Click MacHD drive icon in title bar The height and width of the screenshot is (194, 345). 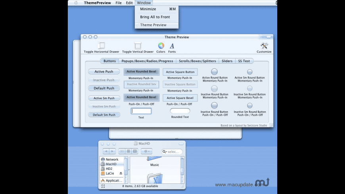136,143
